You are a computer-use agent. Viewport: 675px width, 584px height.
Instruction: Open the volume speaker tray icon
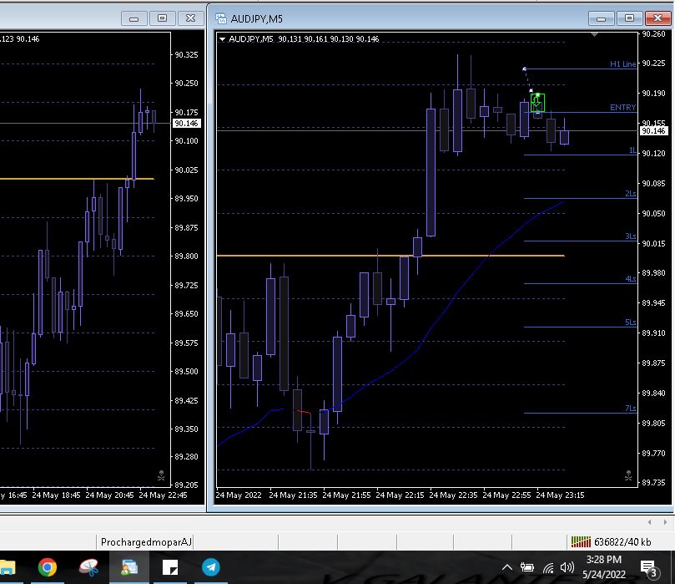(567, 567)
